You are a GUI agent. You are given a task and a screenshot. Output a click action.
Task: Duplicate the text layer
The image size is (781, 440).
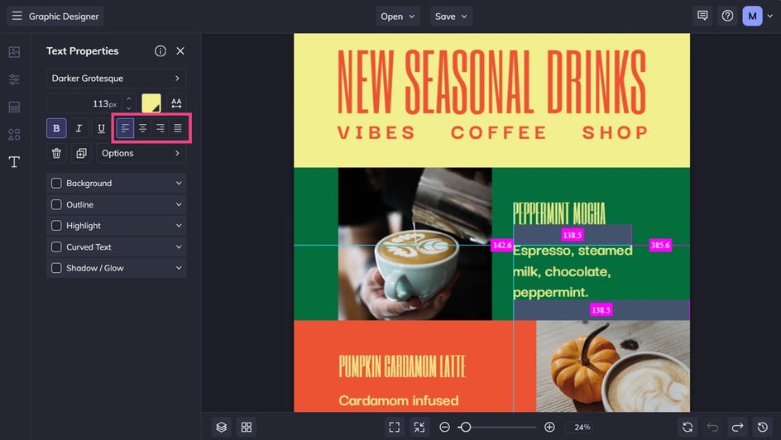pos(81,153)
